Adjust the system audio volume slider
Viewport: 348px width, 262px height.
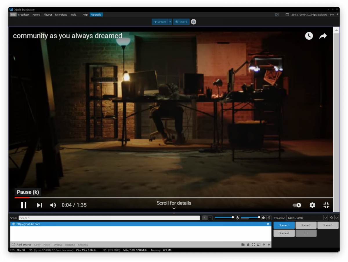pos(250,217)
